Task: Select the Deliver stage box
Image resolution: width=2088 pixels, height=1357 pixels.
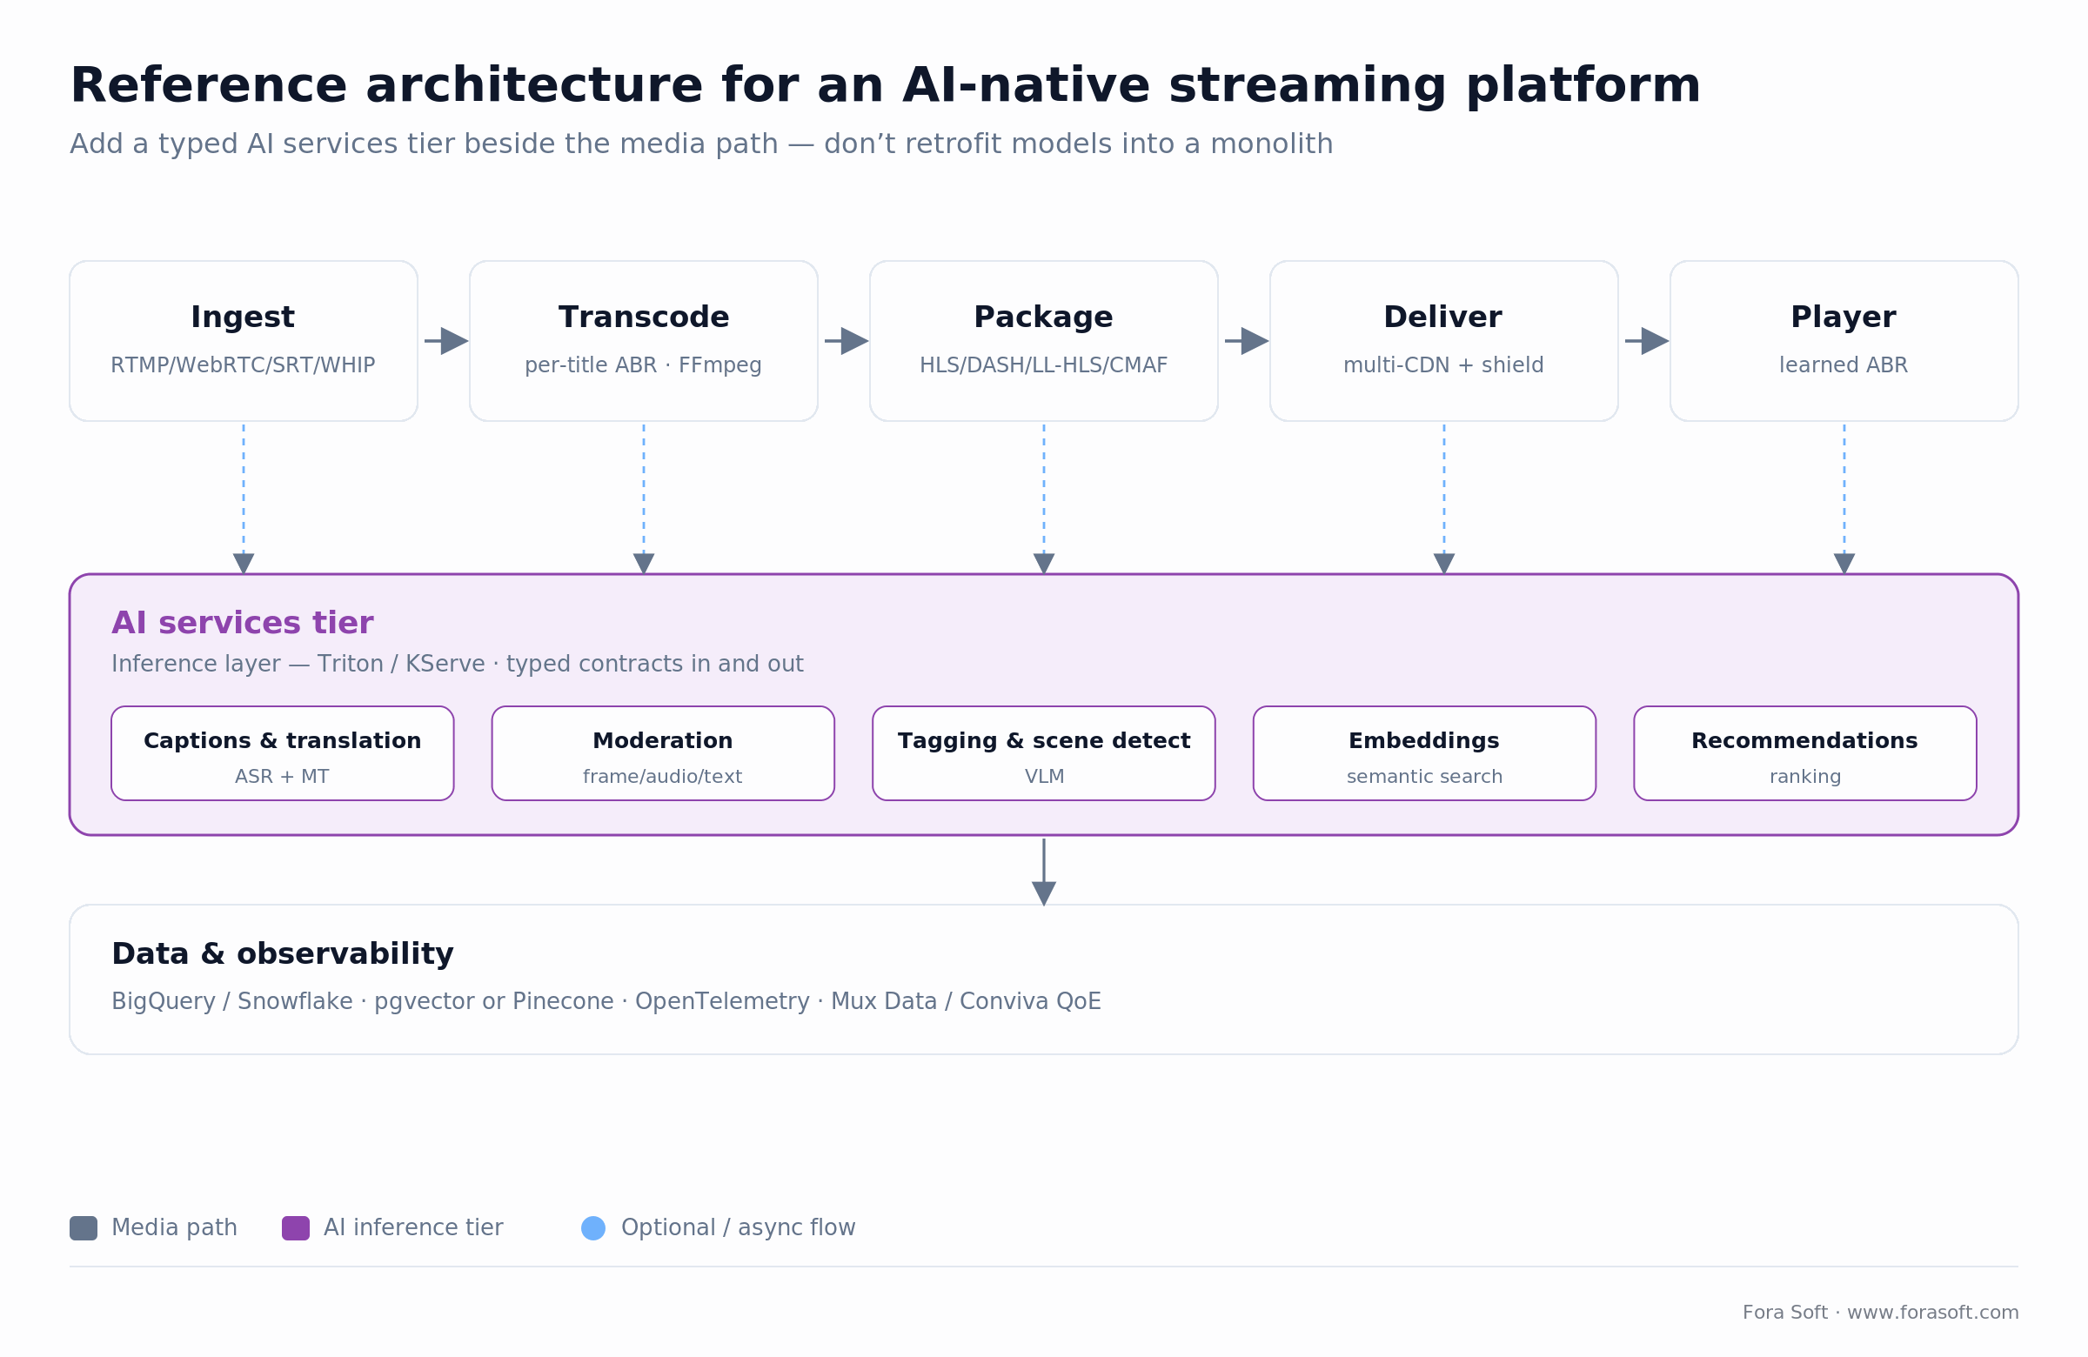Action: (1443, 340)
